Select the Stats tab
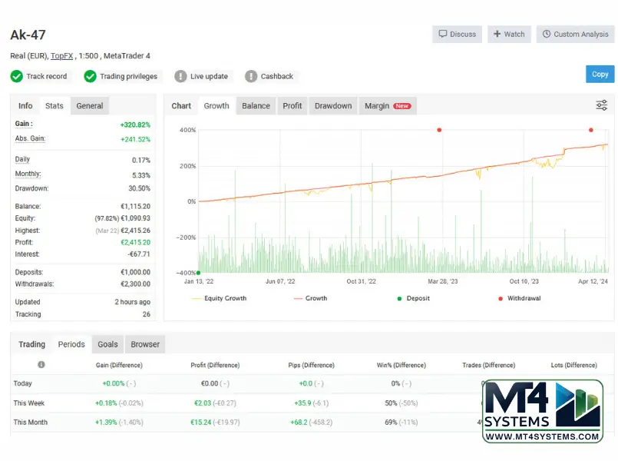The width and height of the screenshot is (618, 461). 55,106
